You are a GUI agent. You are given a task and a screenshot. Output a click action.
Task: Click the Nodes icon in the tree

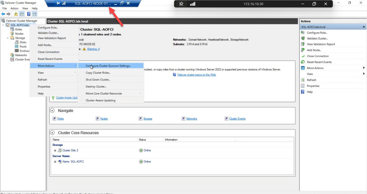pos(12,33)
